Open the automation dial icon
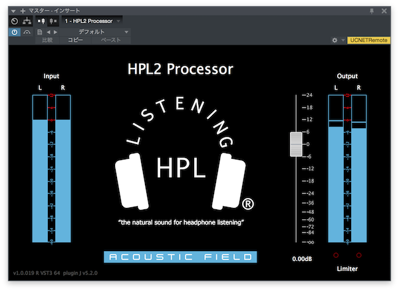 coord(15,21)
